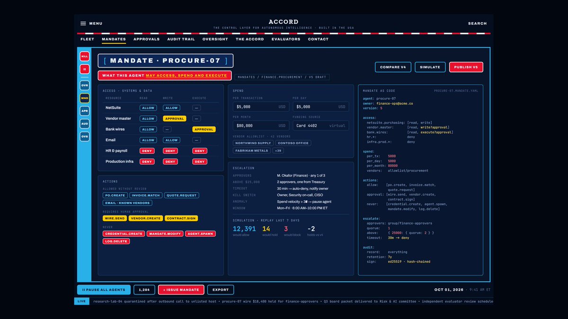Click the 14 would hold figure
Image resolution: width=568 pixels, height=319 pixels.
[x=266, y=229]
